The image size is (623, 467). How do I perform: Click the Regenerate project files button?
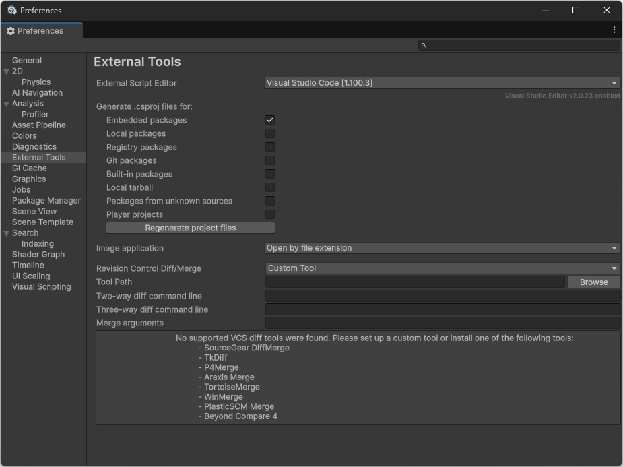[x=190, y=228]
